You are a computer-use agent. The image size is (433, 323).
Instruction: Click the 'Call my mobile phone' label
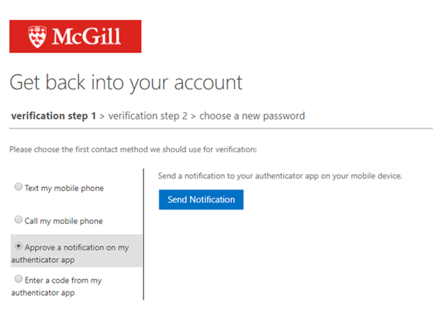[64, 221]
